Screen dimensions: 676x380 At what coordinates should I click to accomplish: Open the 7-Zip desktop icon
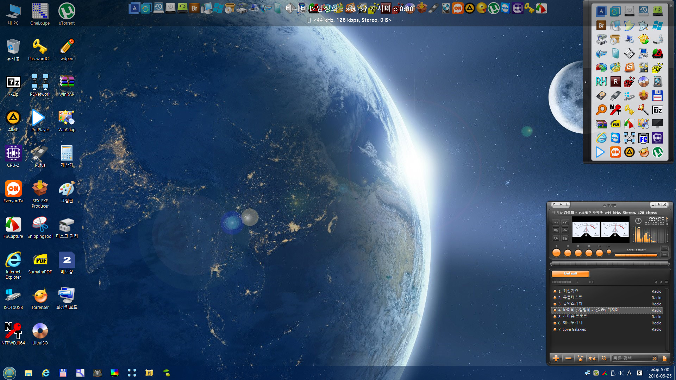pos(13,85)
